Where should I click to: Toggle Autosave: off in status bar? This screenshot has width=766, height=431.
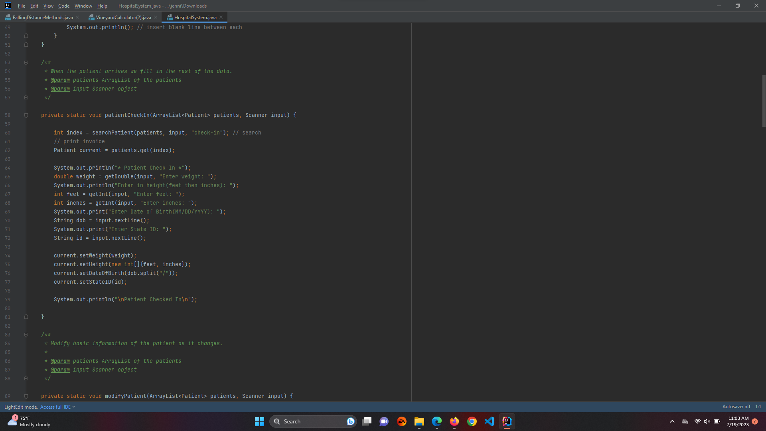click(x=736, y=407)
